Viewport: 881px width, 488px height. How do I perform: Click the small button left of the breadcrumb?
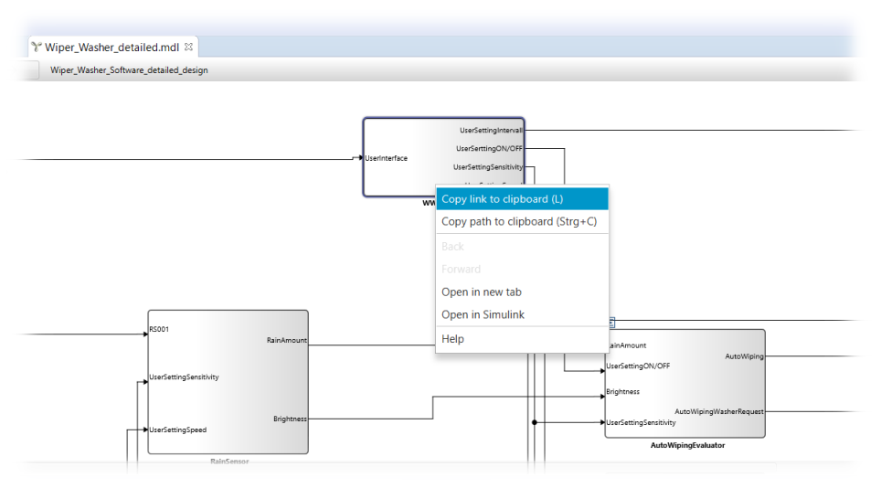point(29,70)
